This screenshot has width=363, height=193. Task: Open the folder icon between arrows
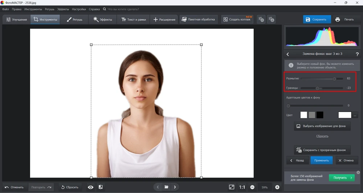point(166,187)
